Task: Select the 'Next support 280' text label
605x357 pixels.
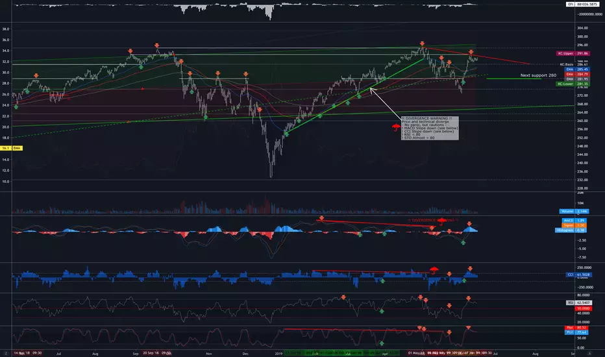Action: tap(538, 75)
